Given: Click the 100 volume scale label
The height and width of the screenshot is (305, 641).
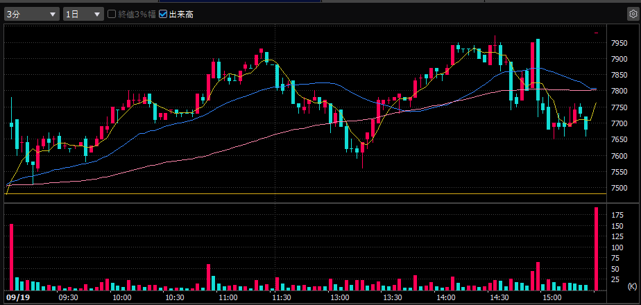Looking at the screenshot, I should 616,247.
